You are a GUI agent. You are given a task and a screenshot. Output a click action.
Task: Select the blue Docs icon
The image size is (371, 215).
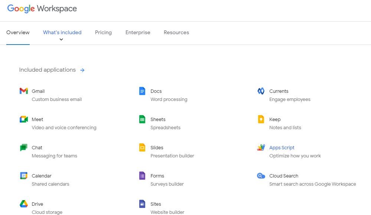(x=142, y=91)
